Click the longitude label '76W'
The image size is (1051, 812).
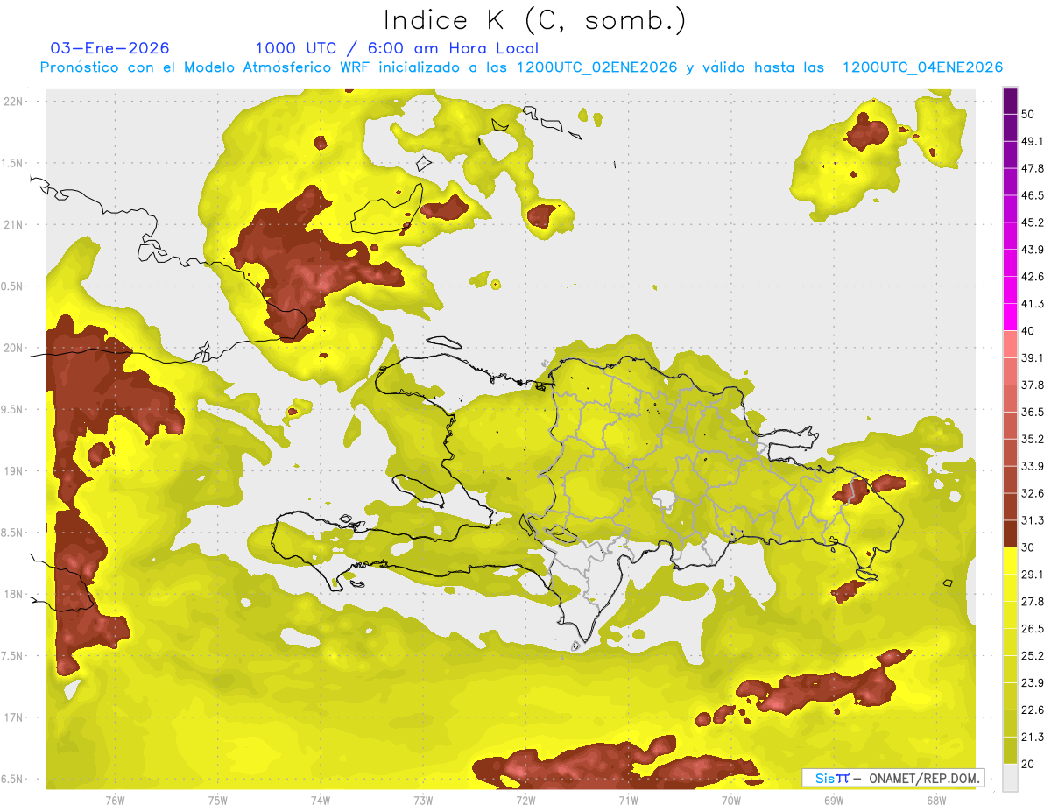115,801
